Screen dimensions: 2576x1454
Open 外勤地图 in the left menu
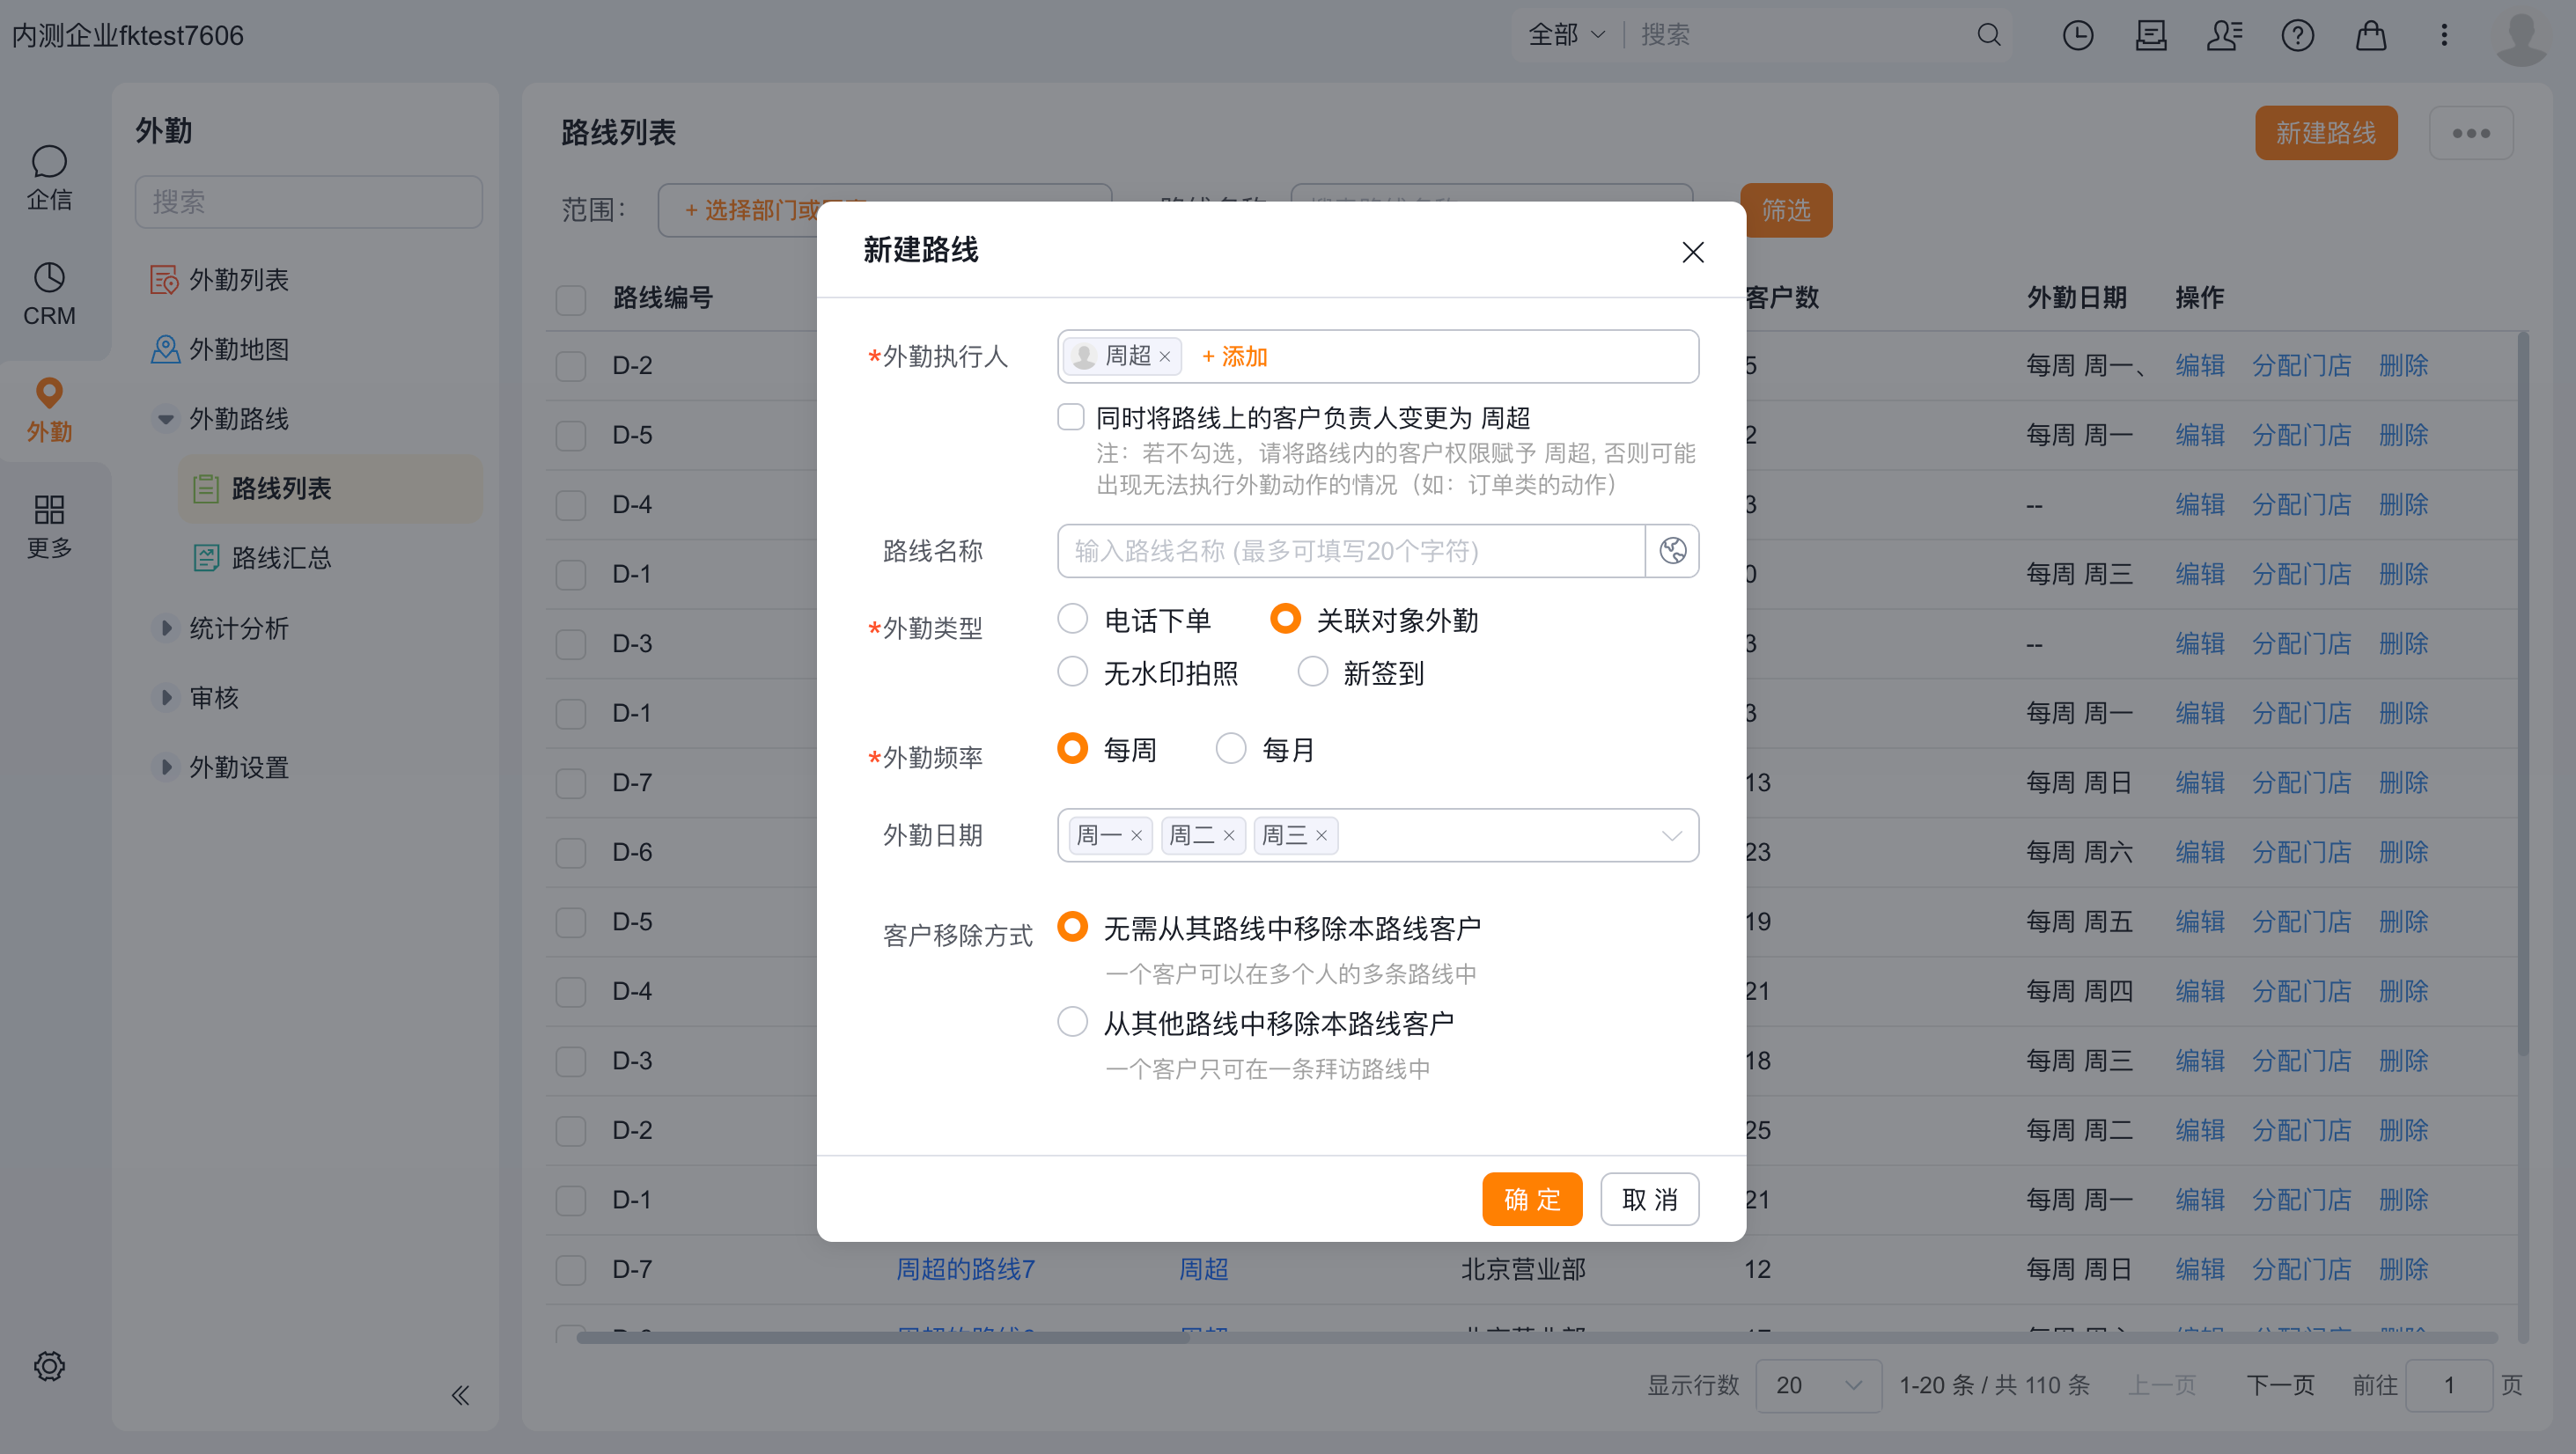coord(219,349)
